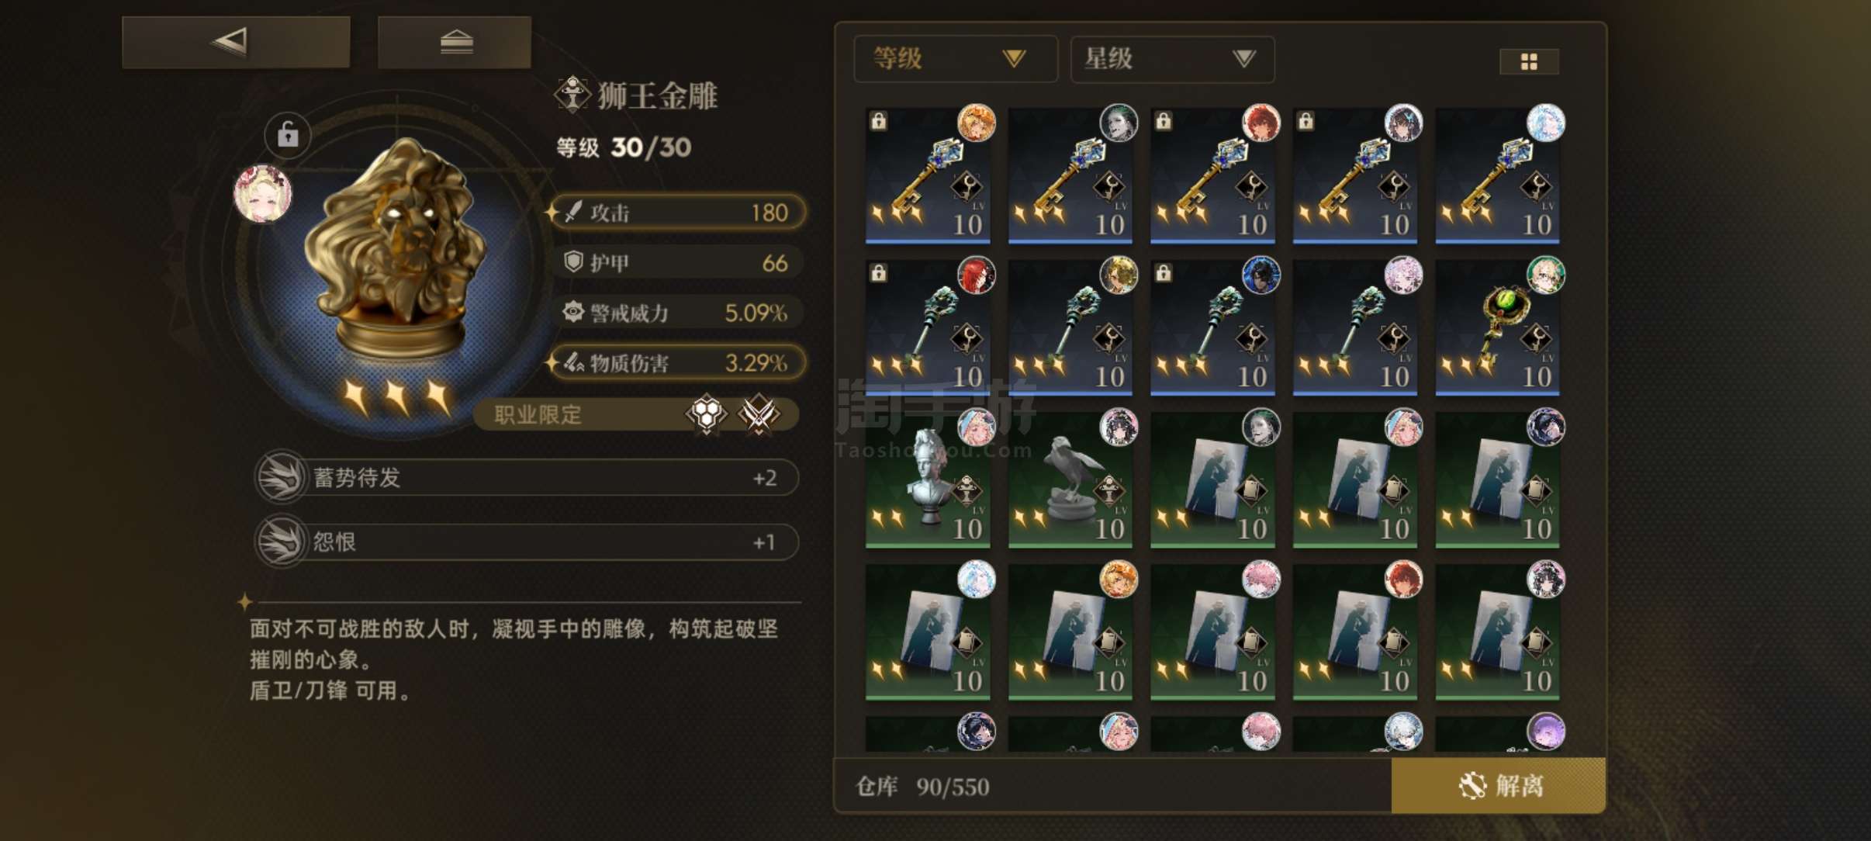Screen dimensions: 1871x841
Task: Select the 怨恨 skill row
Action: 527,542
